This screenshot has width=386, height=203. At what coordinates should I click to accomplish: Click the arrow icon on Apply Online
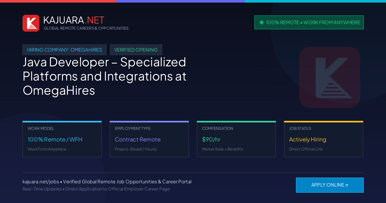coord(346,185)
